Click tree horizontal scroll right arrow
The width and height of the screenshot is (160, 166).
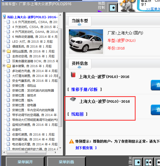[x=56, y=153]
